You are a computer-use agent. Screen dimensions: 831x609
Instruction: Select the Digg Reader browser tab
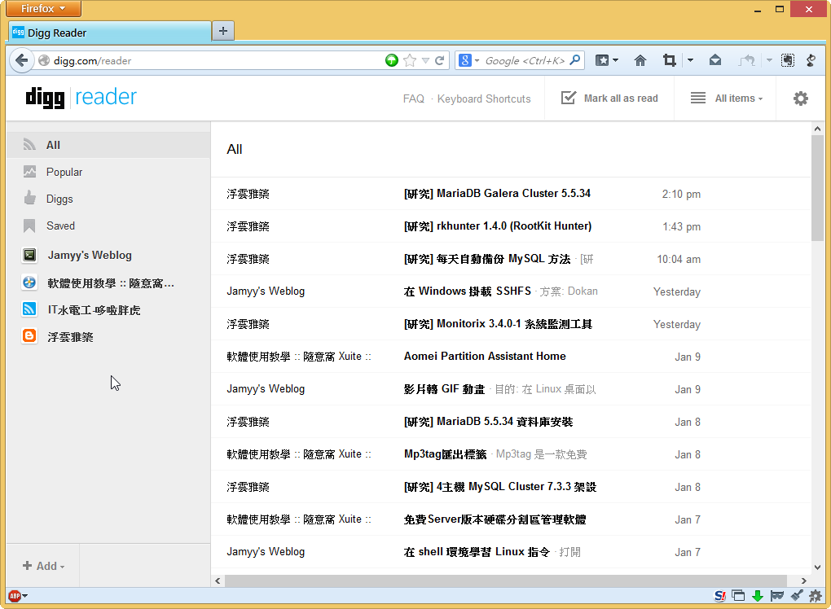pyautogui.click(x=110, y=33)
